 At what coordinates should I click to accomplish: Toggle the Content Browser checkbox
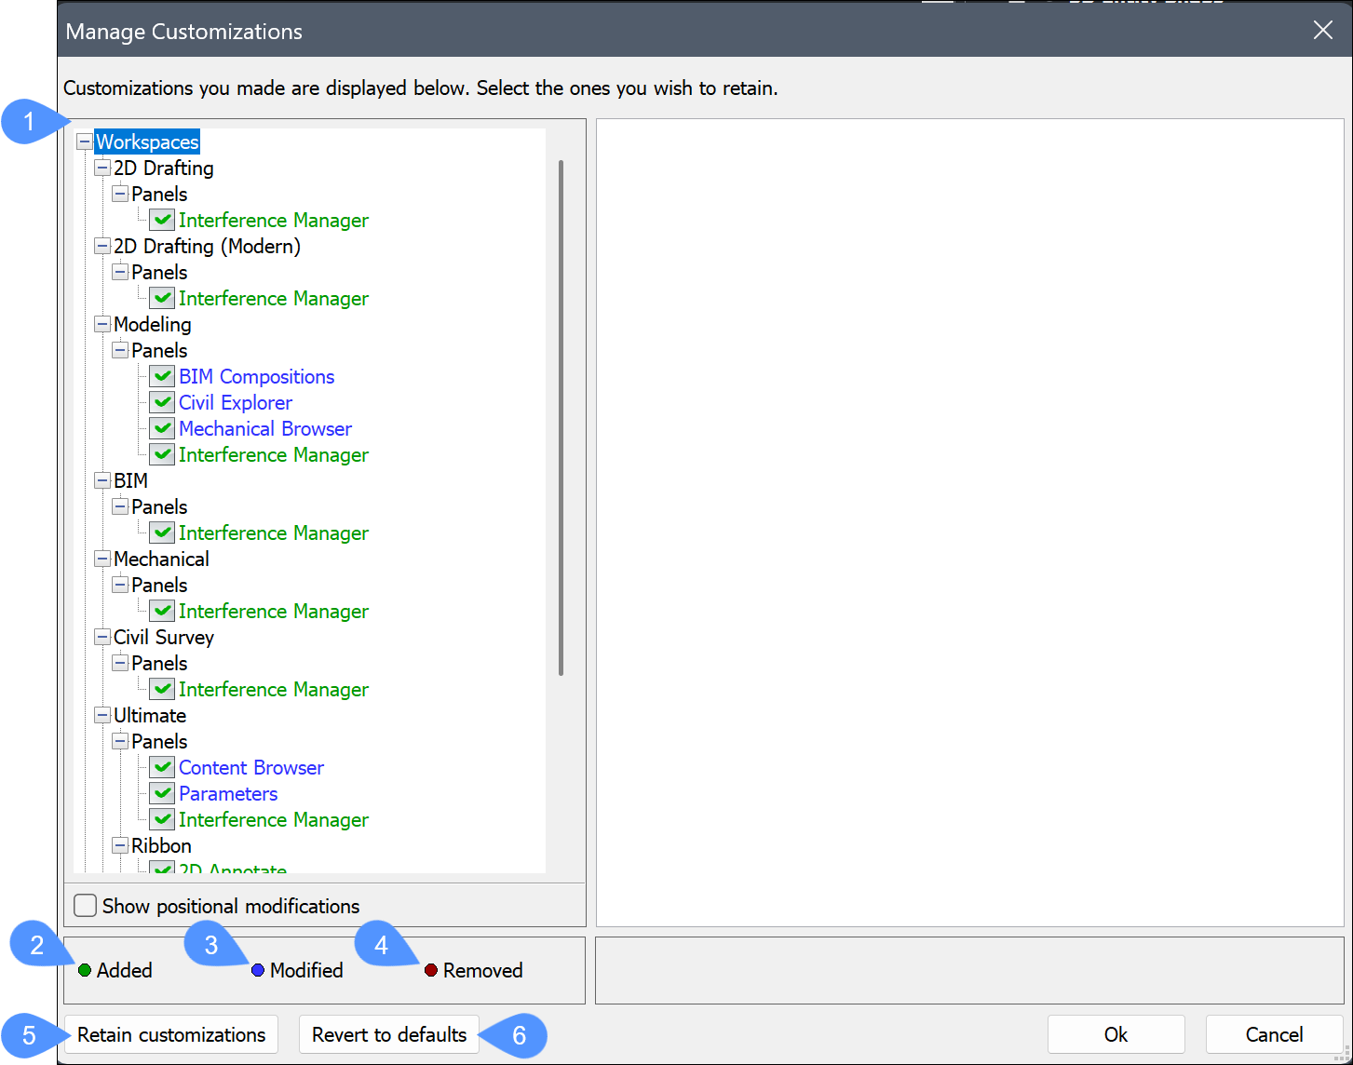point(163,767)
